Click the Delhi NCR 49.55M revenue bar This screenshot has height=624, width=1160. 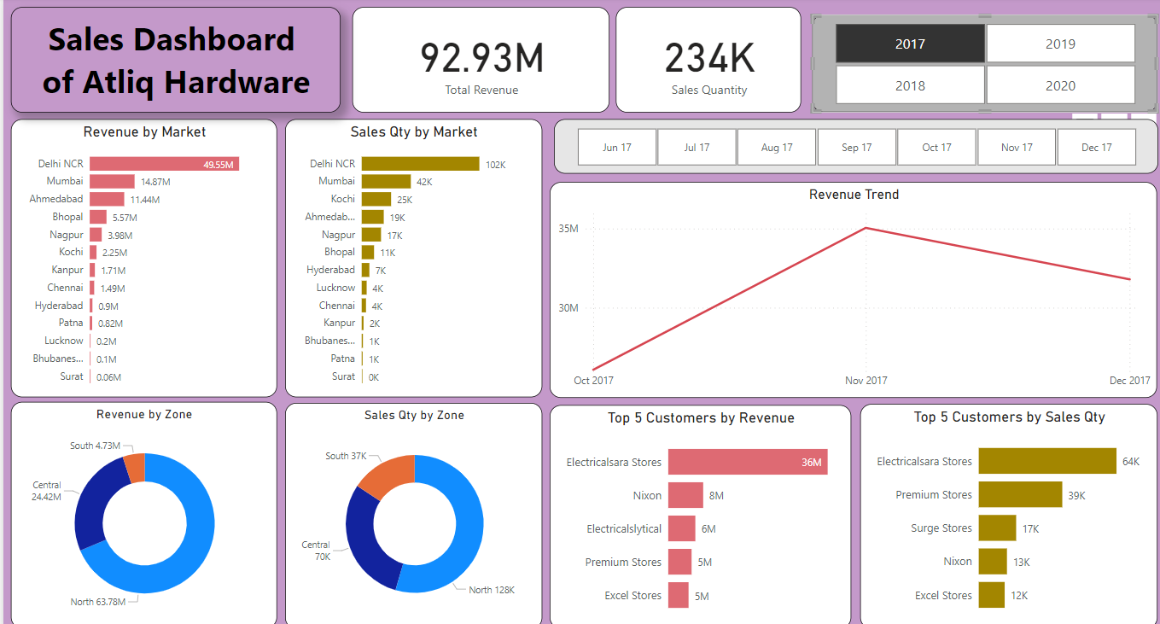pyautogui.click(x=164, y=164)
